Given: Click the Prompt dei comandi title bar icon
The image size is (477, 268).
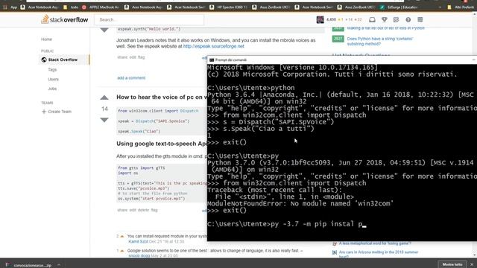Looking at the screenshot, I should click(x=212, y=60).
